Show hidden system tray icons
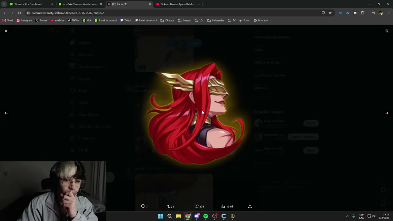This screenshot has height=221, width=393. click(347, 216)
